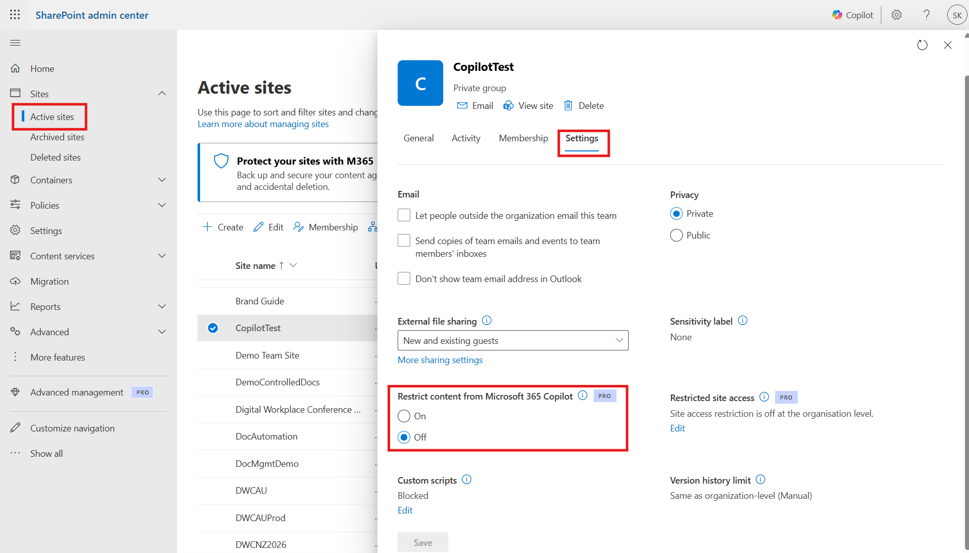
Task: Expand the Policies navigation section
Action: pos(162,205)
